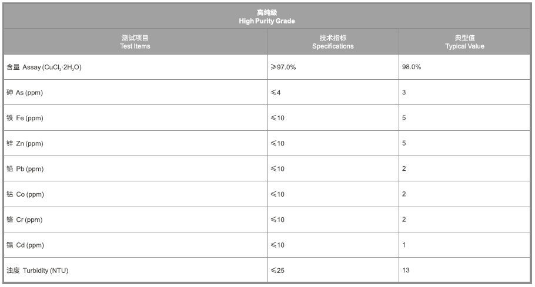
Task: Select the typical value 1 for Cd
Action: click(x=404, y=245)
